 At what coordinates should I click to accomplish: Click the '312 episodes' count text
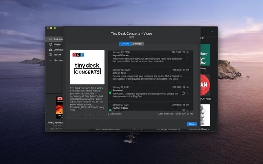pos(115,114)
